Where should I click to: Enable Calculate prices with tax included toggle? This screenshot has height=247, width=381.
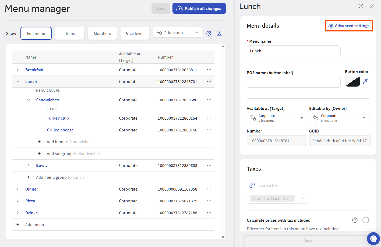[366, 220]
